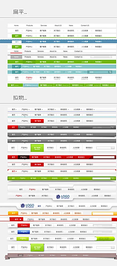Expand 人力资源 dropdown on teal search bar
The height and width of the screenshot is (266, 117).
click(69, 72)
